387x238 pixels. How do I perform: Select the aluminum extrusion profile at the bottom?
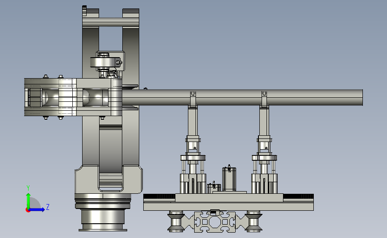pos(214,222)
